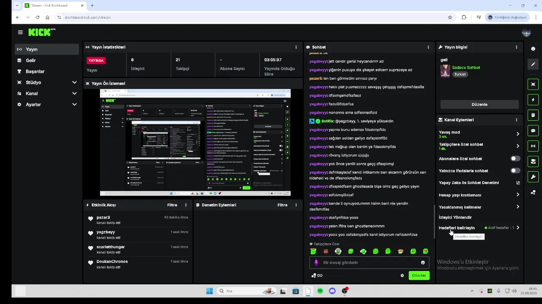Open Hedefleri belirleyin chevron arrow
The height and width of the screenshot is (304, 542).
click(x=517, y=228)
